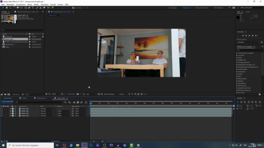Select the Brush tool
Viewport: 264px width, 148px height.
coord(37,8)
